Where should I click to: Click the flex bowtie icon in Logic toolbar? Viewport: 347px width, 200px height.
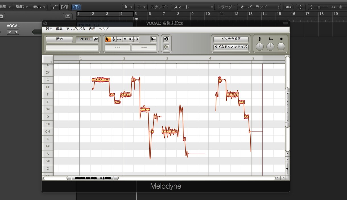click(x=64, y=7)
